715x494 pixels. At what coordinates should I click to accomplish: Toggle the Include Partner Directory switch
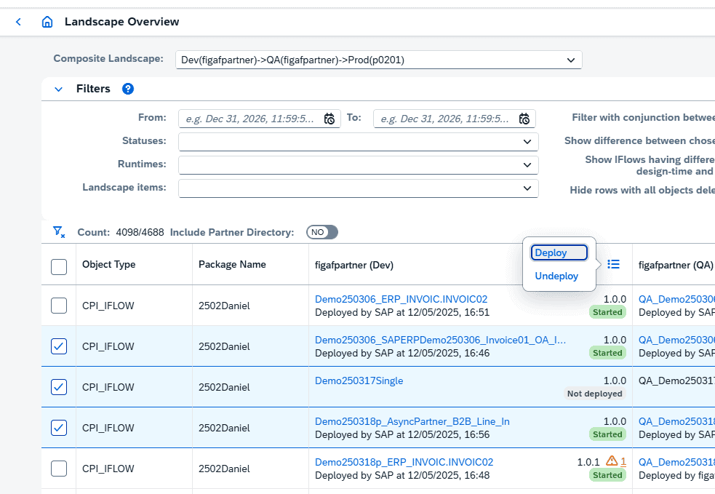(x=322, y=232)
